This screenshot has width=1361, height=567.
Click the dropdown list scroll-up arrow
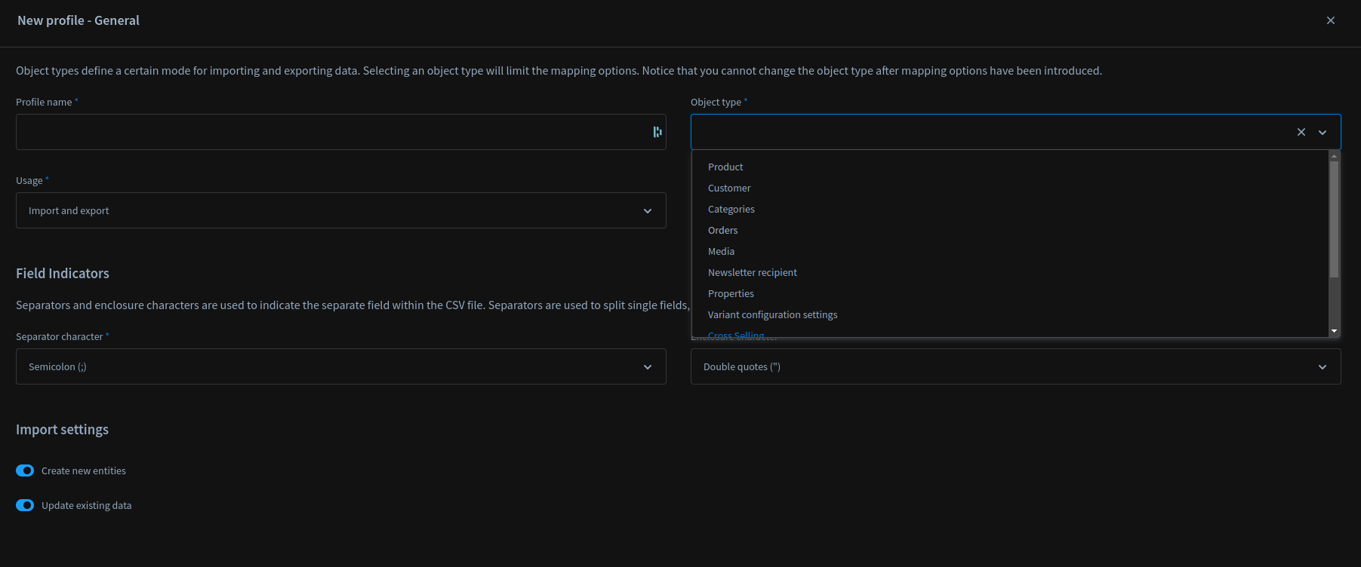pyautogui.click(x=1334, y=155)
